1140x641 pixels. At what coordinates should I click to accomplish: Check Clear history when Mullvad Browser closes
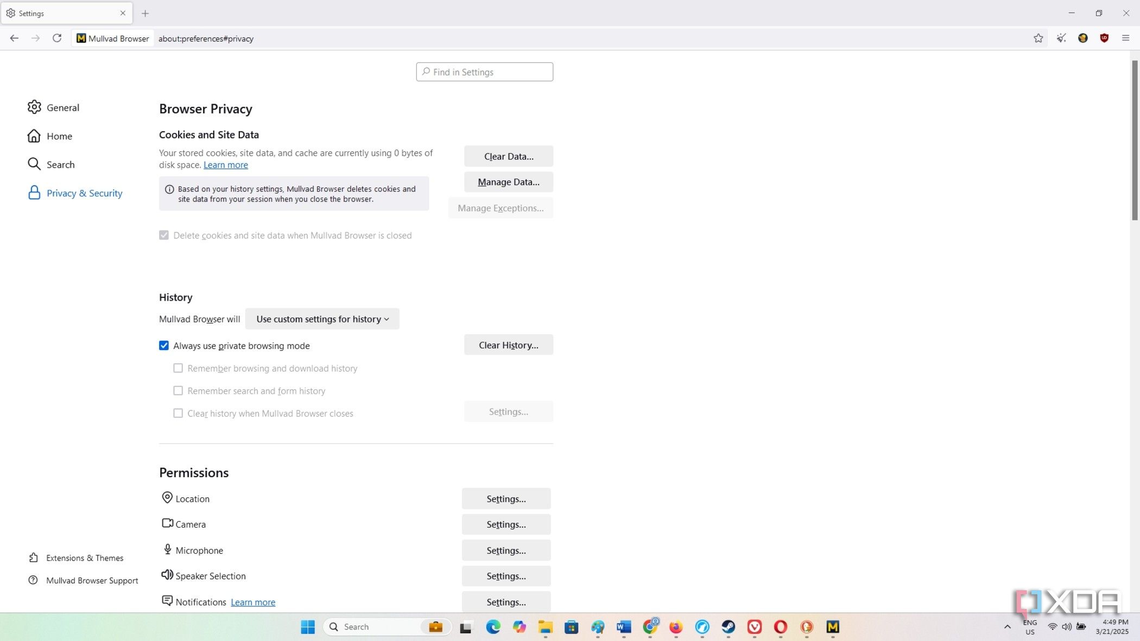178,413
